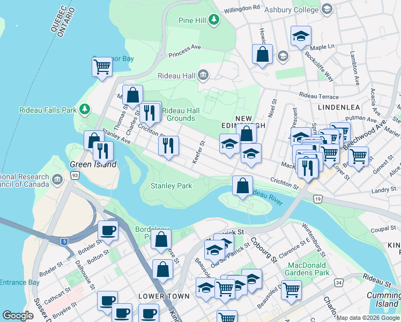
Task: Click the LOWER TOWN neighbourhood label
Action: coord(164,296)
